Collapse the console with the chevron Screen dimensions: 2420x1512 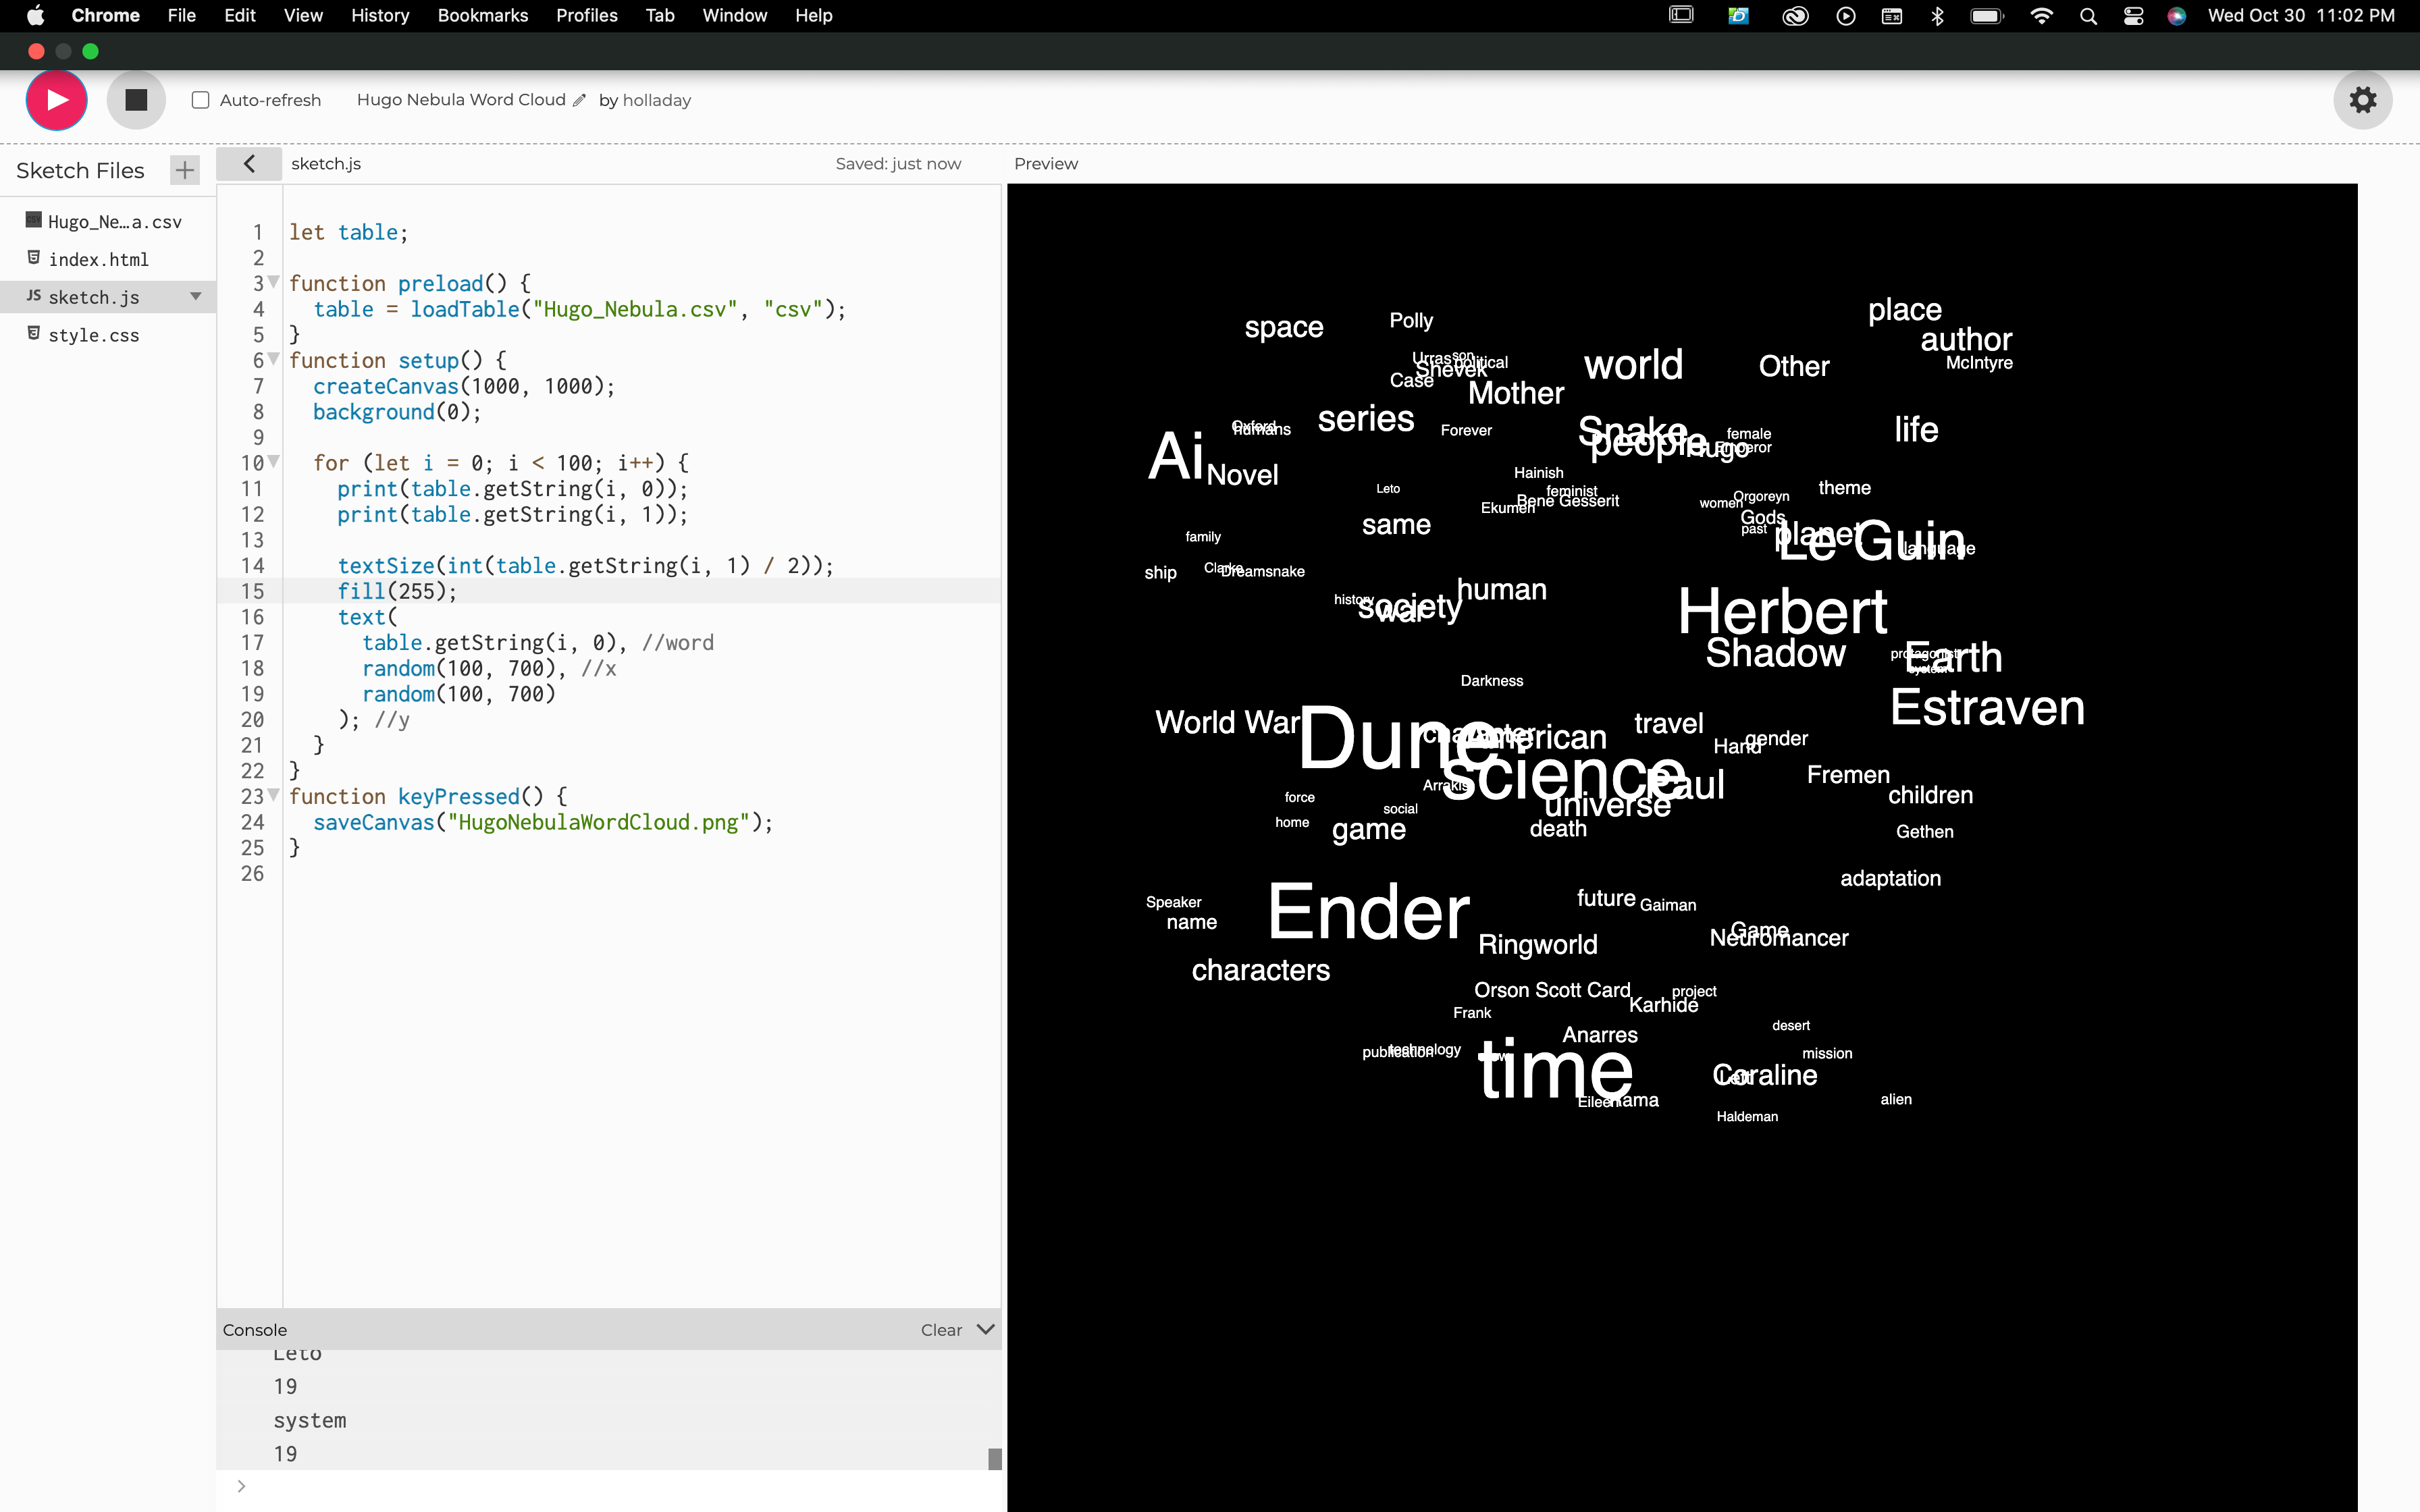tap(986, 1330)
